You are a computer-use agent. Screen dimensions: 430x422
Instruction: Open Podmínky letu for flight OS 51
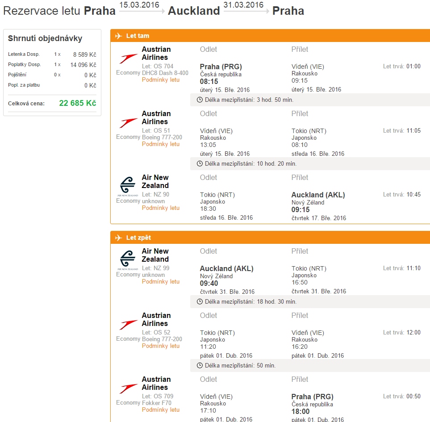pyautogui.click(x=161, y=144)
